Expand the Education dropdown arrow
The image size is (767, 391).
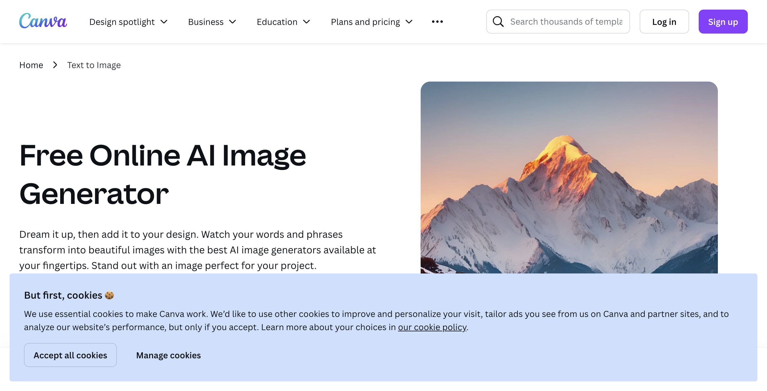[x=307, y=22]
